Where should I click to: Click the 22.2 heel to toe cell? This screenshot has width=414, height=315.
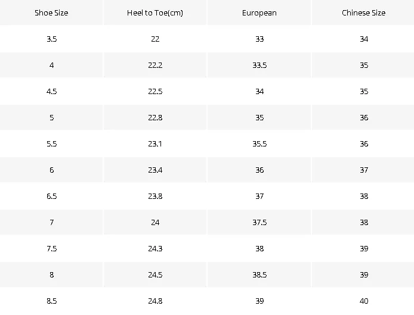point(155,65)
